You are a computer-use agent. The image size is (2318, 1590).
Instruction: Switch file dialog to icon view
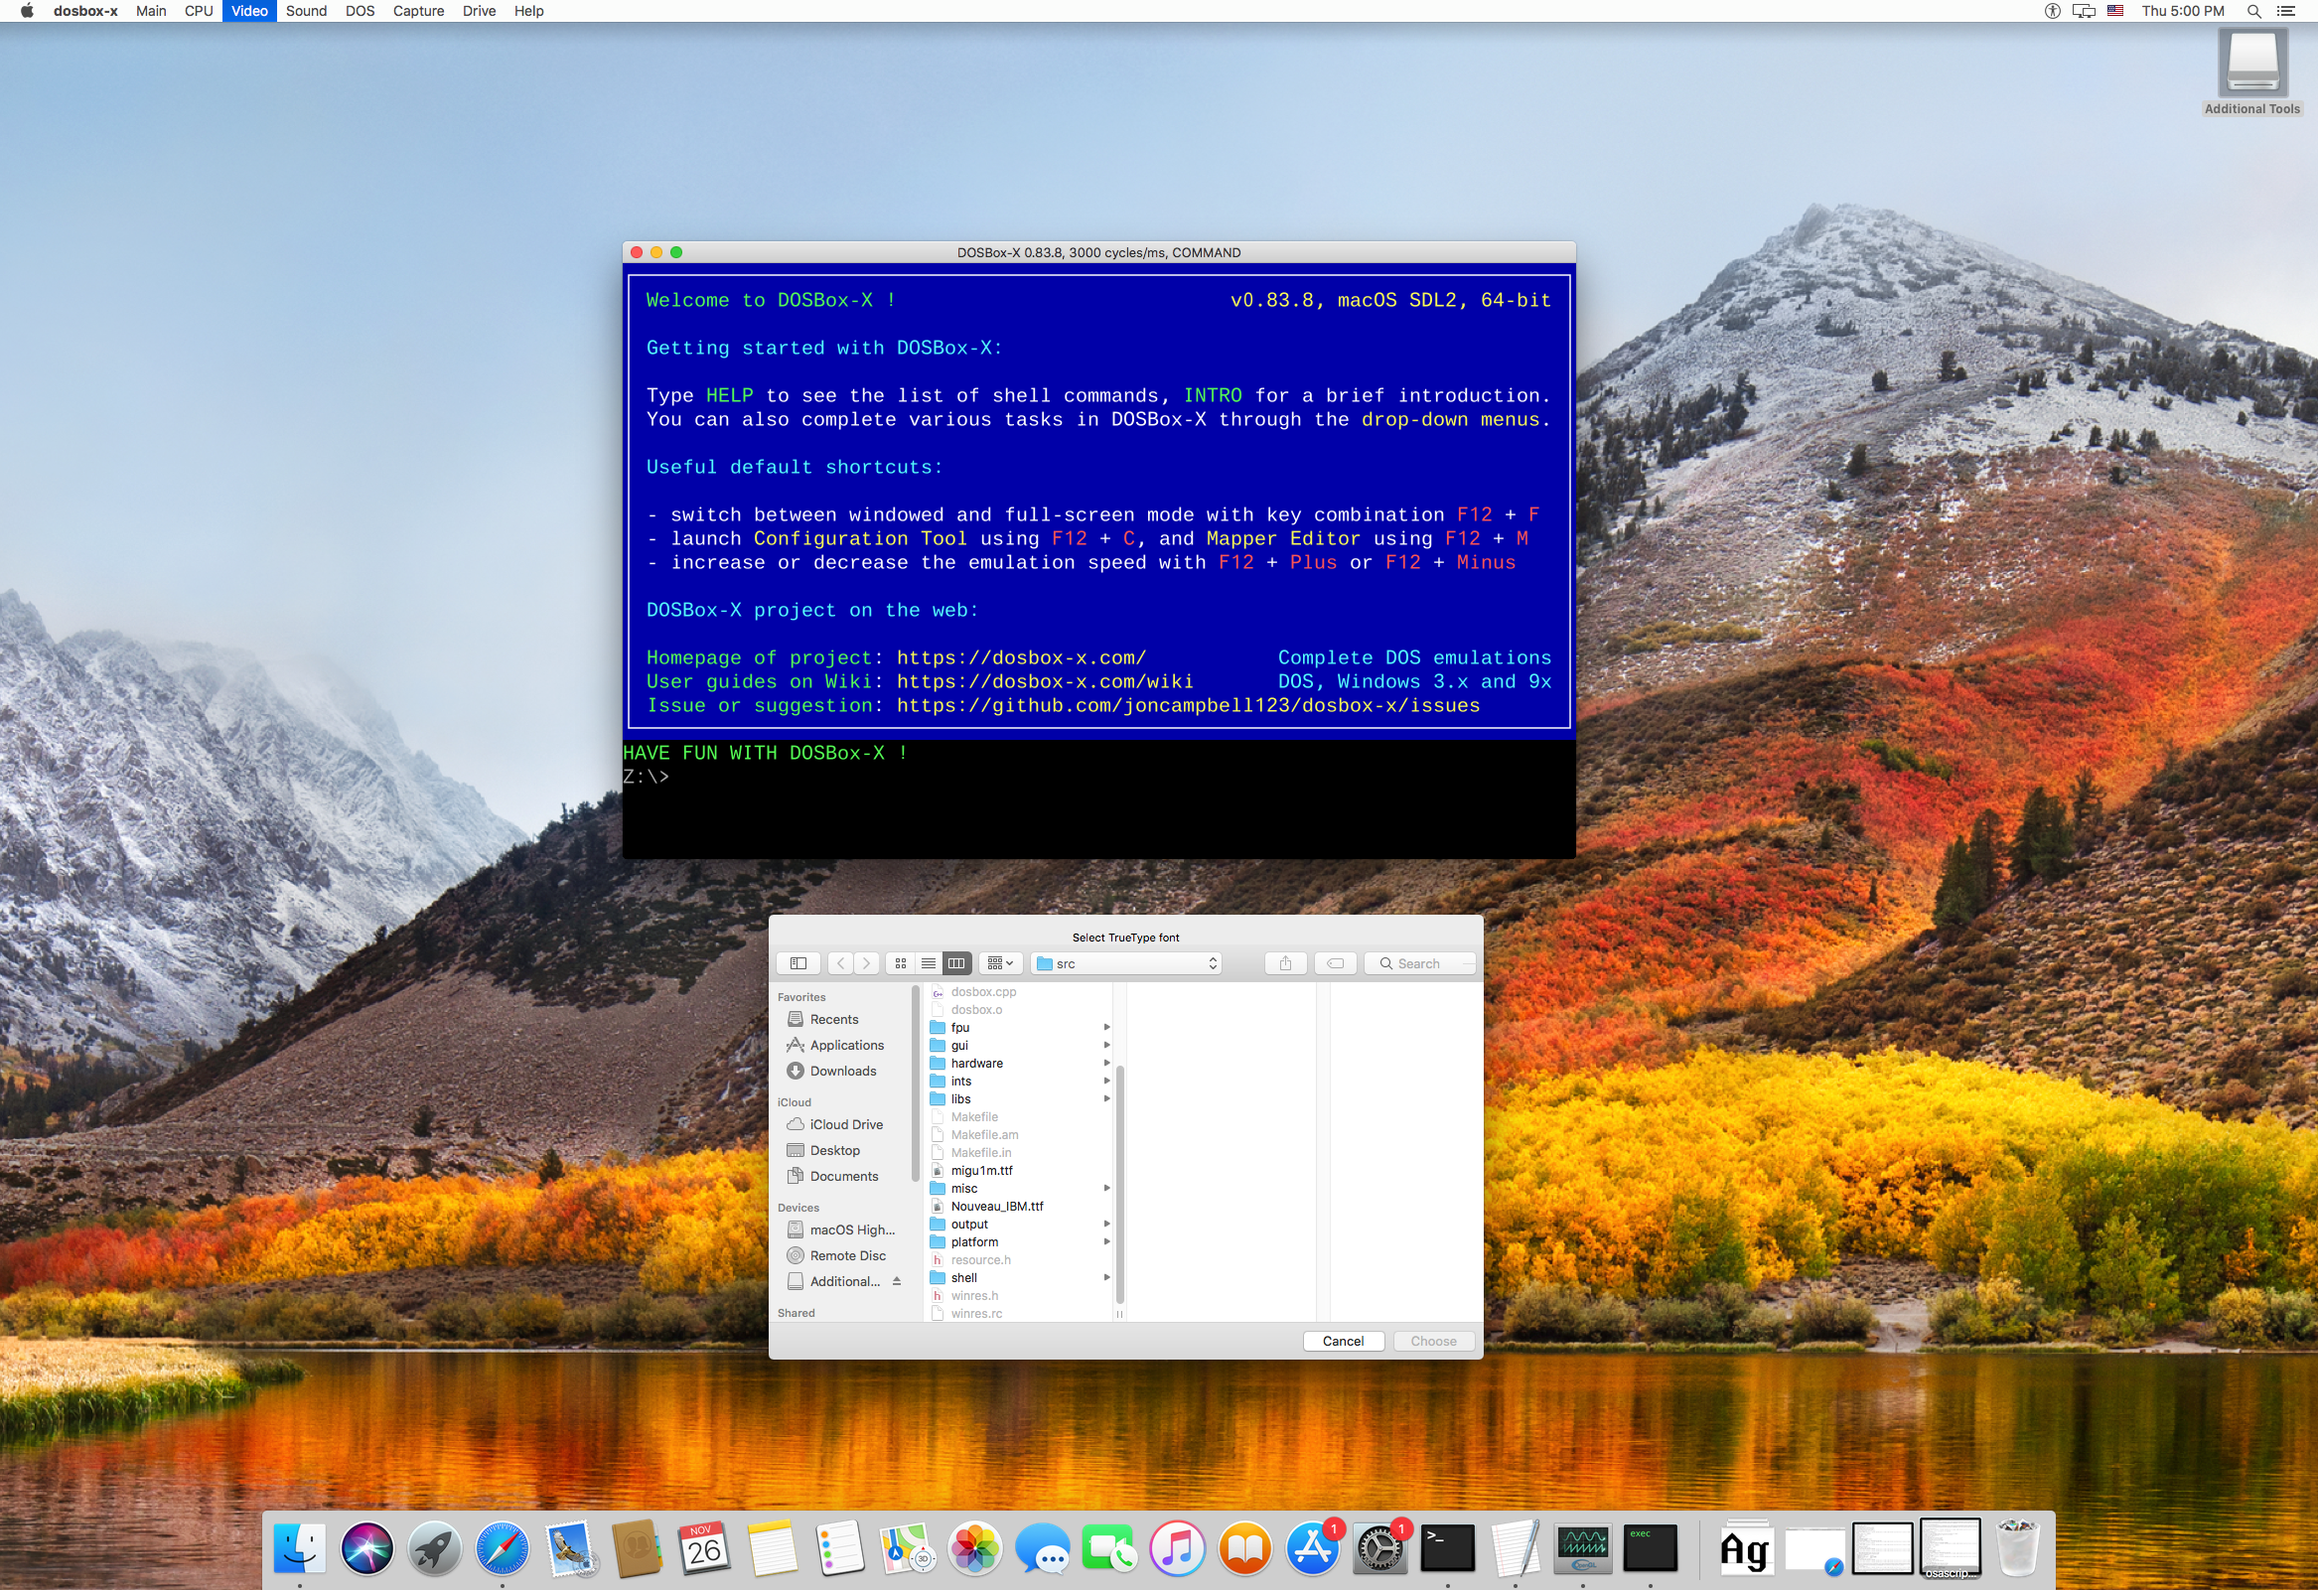point(901,963)
